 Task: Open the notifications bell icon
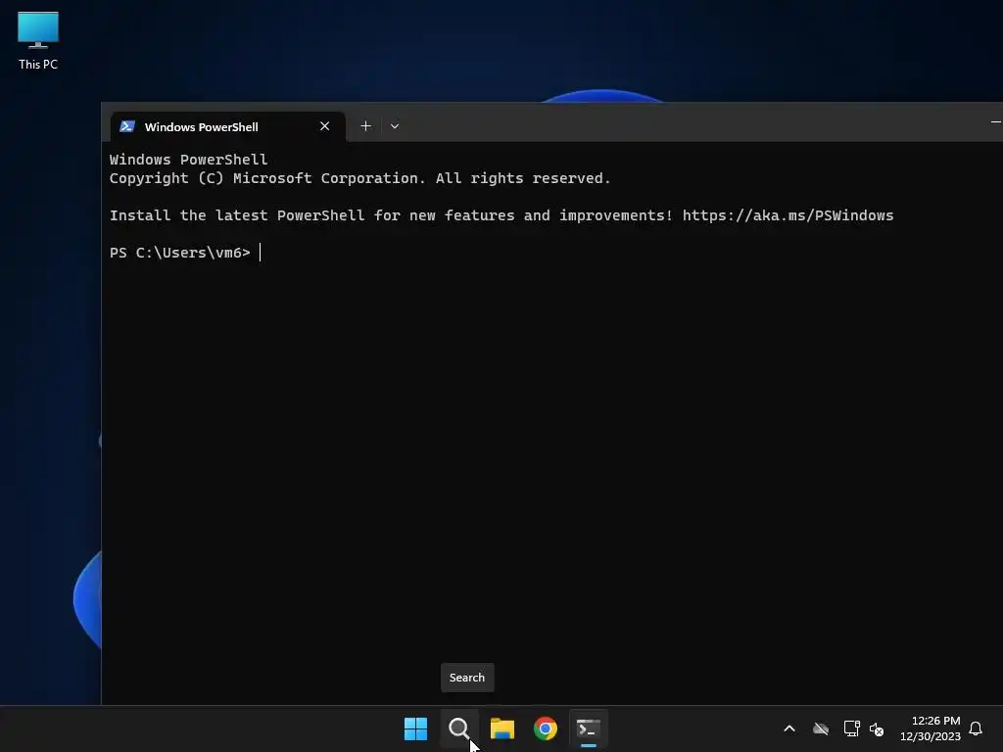pyautogui.click(x=976, y=728)
